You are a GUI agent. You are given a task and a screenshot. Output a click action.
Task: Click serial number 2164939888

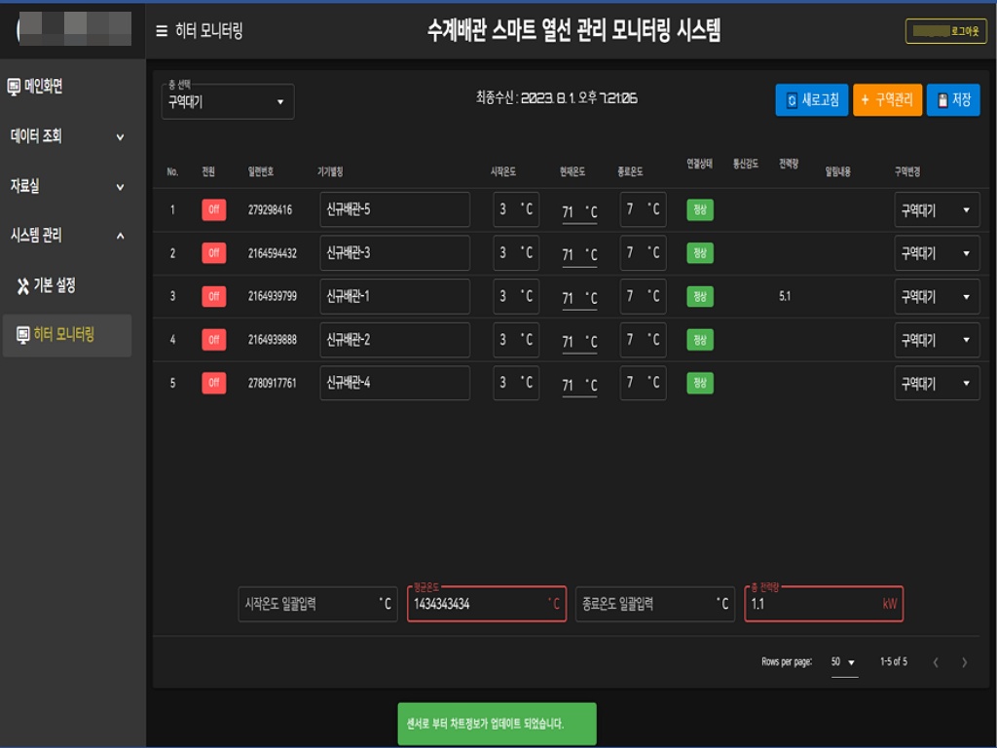(x=273, y=340)
